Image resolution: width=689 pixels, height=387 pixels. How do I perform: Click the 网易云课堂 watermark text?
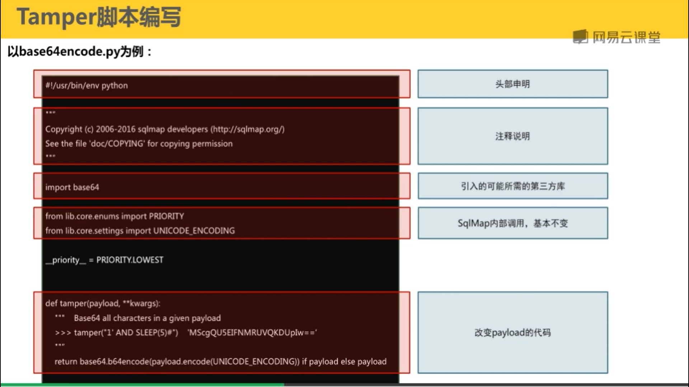[626, 37]
